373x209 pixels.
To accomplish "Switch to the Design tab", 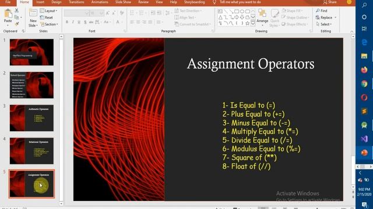I will [57, 2].
